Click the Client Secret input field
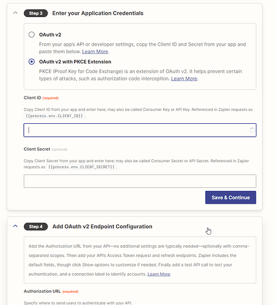 (x=140, y=181)
